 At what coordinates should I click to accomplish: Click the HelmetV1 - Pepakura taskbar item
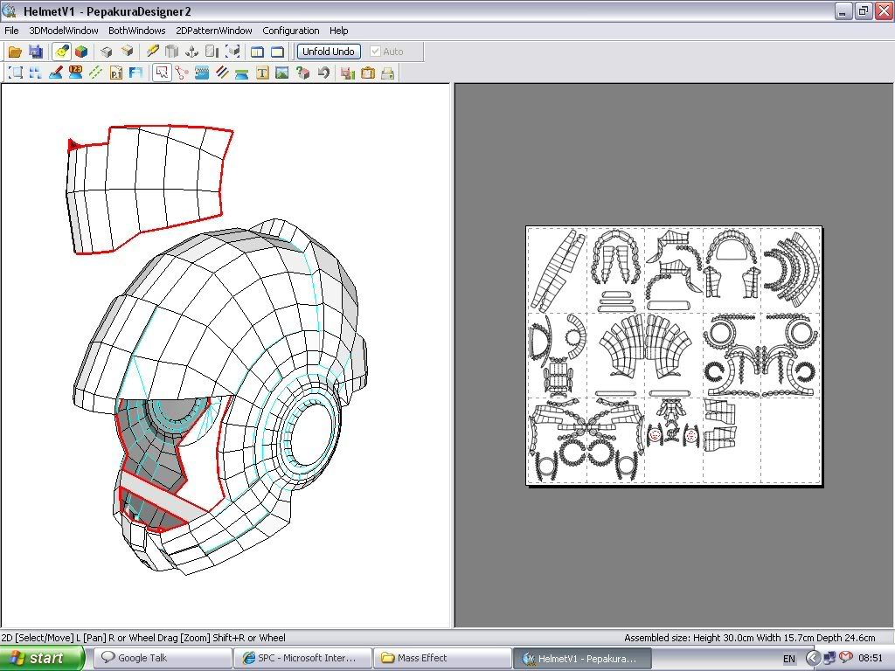point(582,658)
